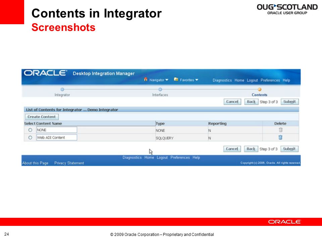Click the Delete column header

pyautogui.click(x=280, y=123)
